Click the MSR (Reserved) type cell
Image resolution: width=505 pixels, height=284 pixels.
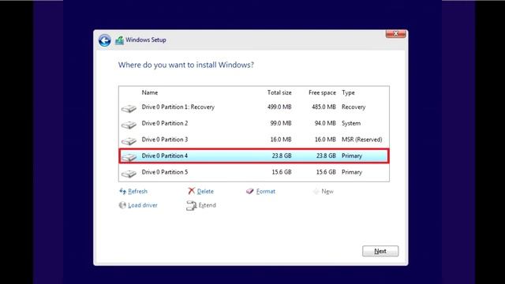362,140
